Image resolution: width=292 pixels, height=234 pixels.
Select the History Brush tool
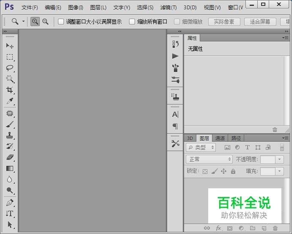pos(10,146)
